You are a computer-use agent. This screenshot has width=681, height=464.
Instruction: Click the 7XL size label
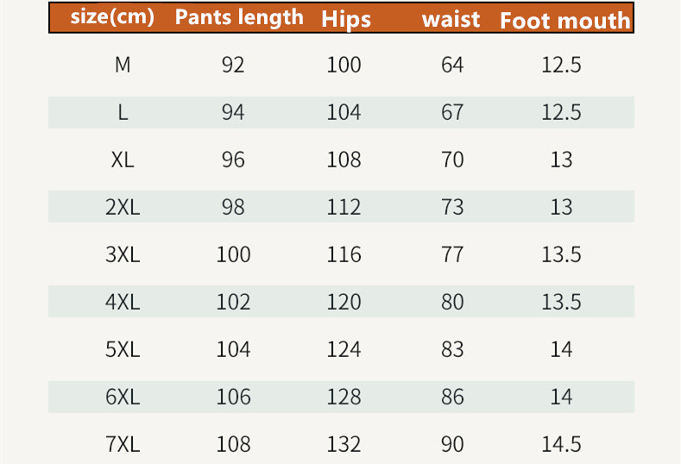(123, 444)
